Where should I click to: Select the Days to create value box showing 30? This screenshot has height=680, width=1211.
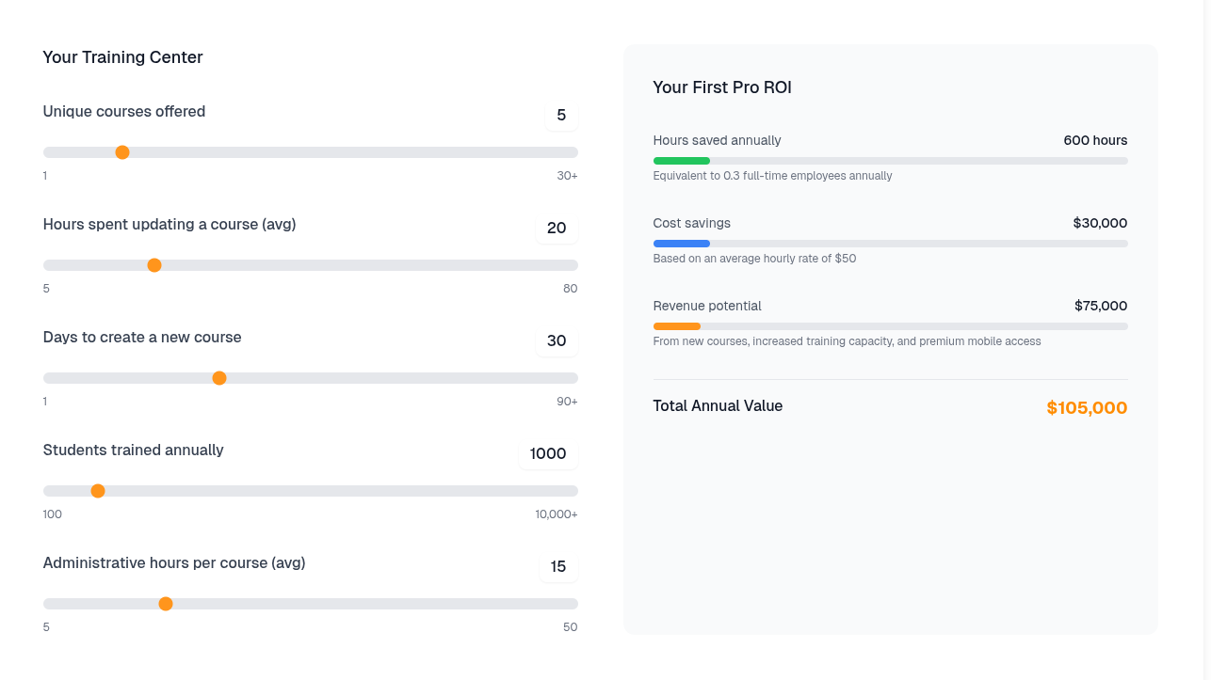coord(557,341)
